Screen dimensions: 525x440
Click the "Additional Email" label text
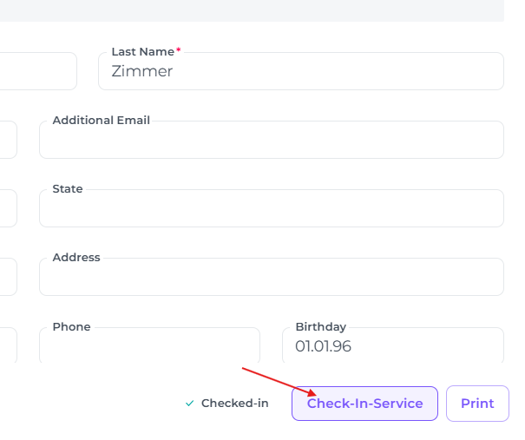(x=101, y=121)
